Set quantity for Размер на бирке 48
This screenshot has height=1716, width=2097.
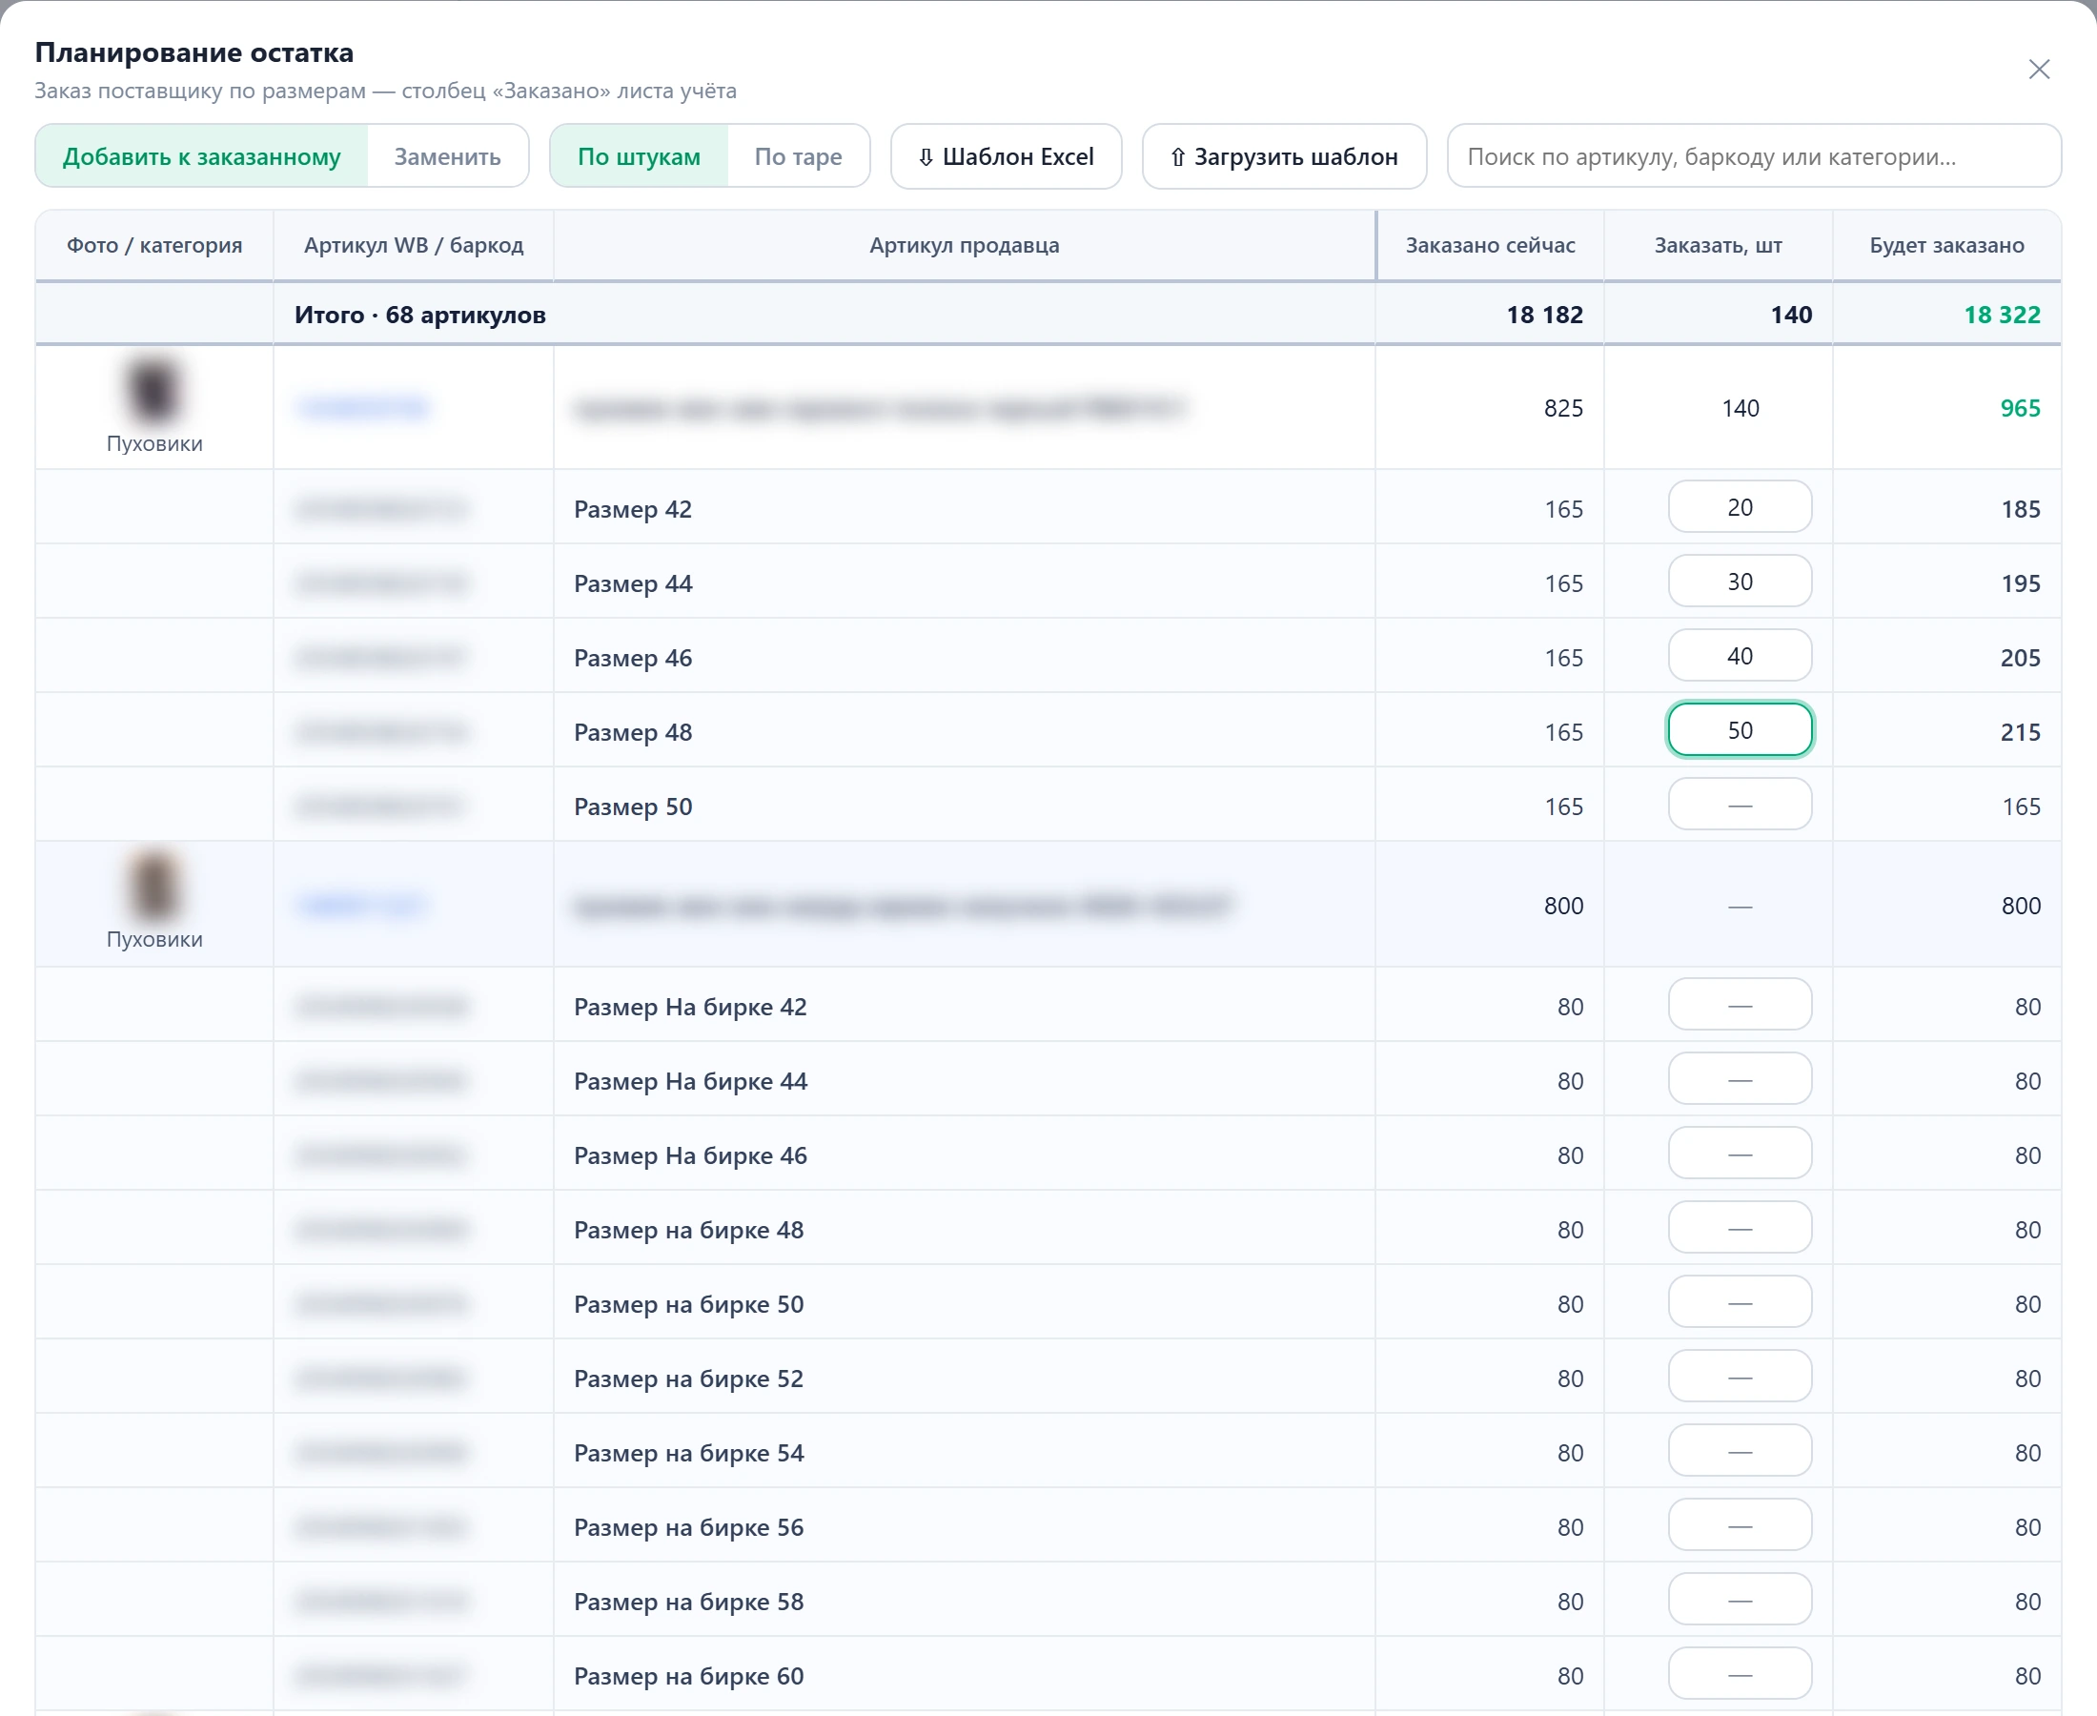point(1740,1228)
